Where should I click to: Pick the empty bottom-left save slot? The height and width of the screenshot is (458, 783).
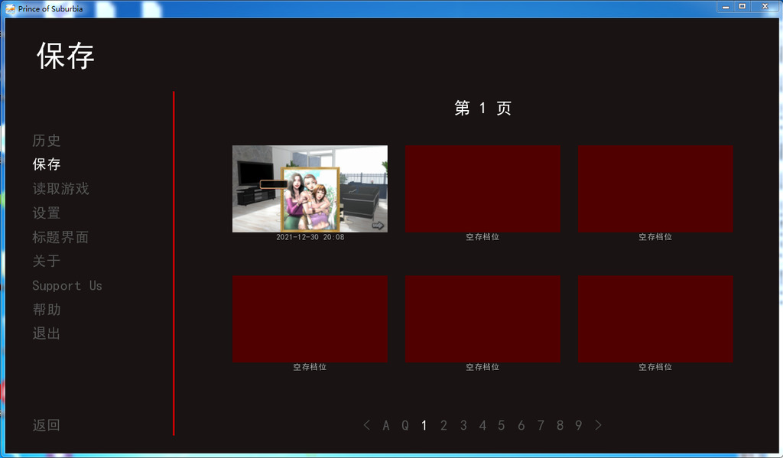(310, 319)
